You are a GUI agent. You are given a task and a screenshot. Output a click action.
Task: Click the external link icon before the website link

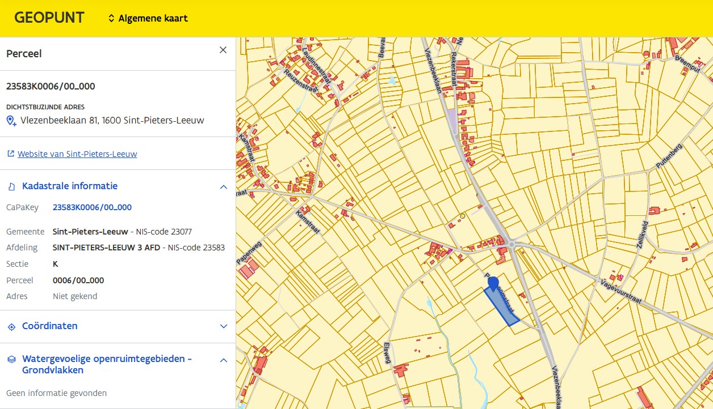(x=10, y=154)
